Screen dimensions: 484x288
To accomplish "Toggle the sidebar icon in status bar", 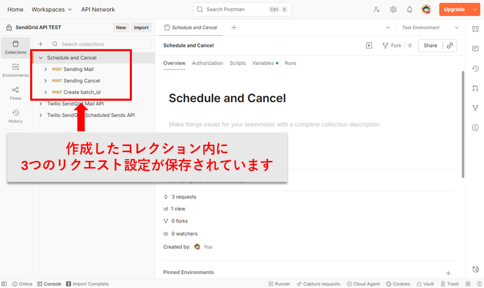I will pos(4,284).
